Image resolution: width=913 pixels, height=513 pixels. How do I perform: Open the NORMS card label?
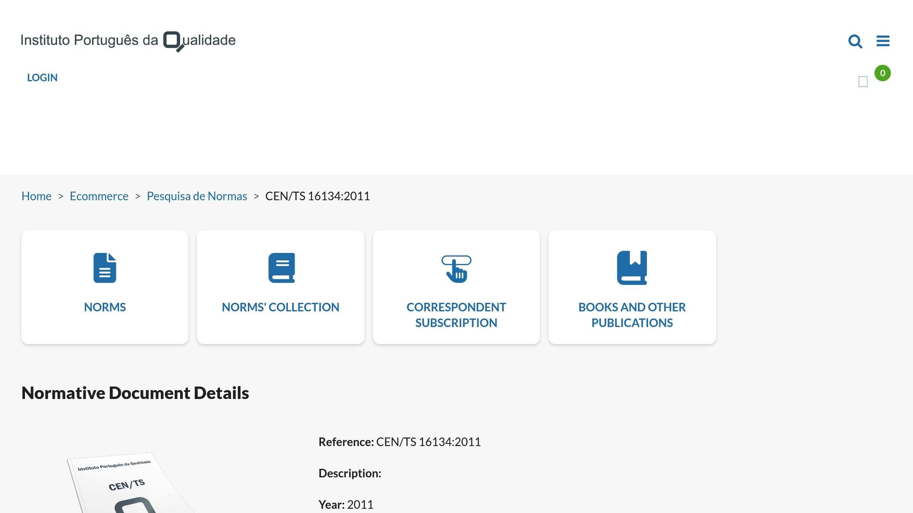tap(105, 307)
